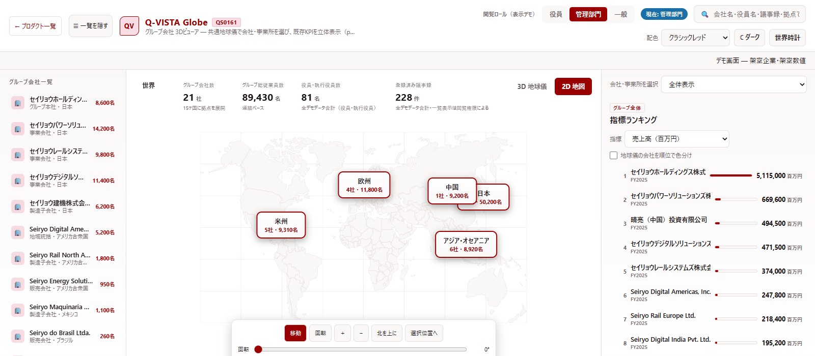Select 回転 mode
The height and width of the screenshot is (356, 815).
(x=320, y=333)
